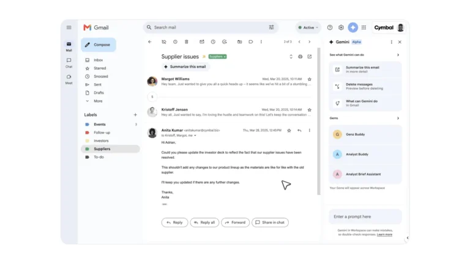Click the Compose button
Viewport: 470px width, 264px height.
[x=99, y=45]
